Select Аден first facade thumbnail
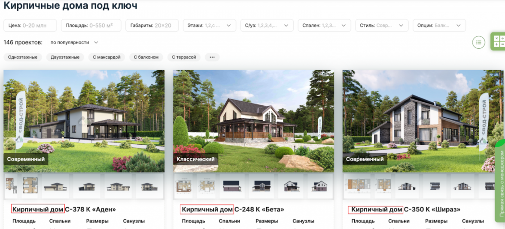This screenshot has width=505, height=229. (55, 186)
